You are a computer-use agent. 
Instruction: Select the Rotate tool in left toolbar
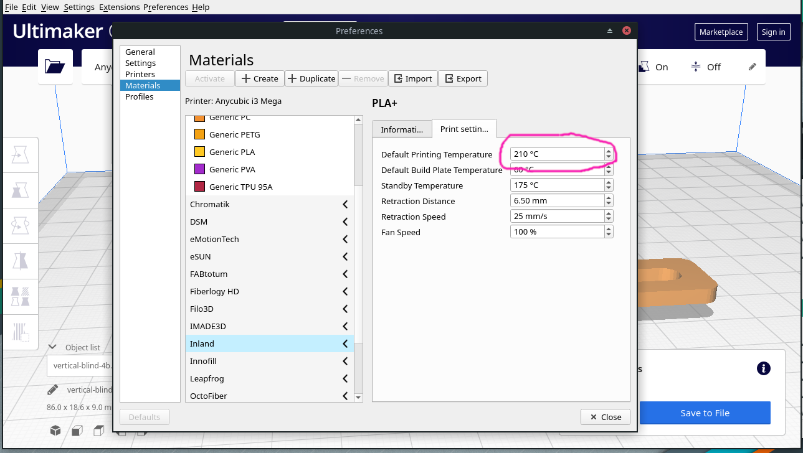coord(21,226)
